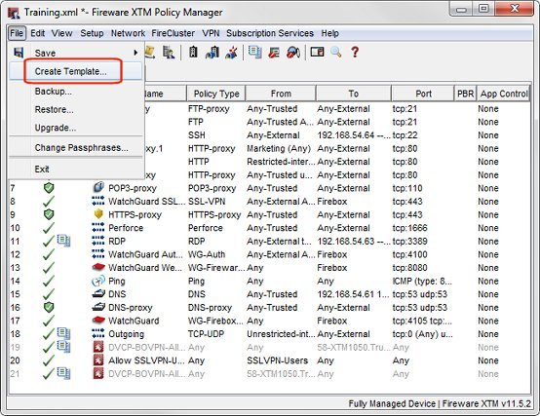Click the stacked documents toolbar icon
Image resolution: width=540 pixels, height=416 pixels.
254,52
